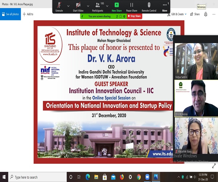Click the Print icon in Photos
Viewport: 218px width, 182px height.
pyautogui.click(x=206, y=14)
